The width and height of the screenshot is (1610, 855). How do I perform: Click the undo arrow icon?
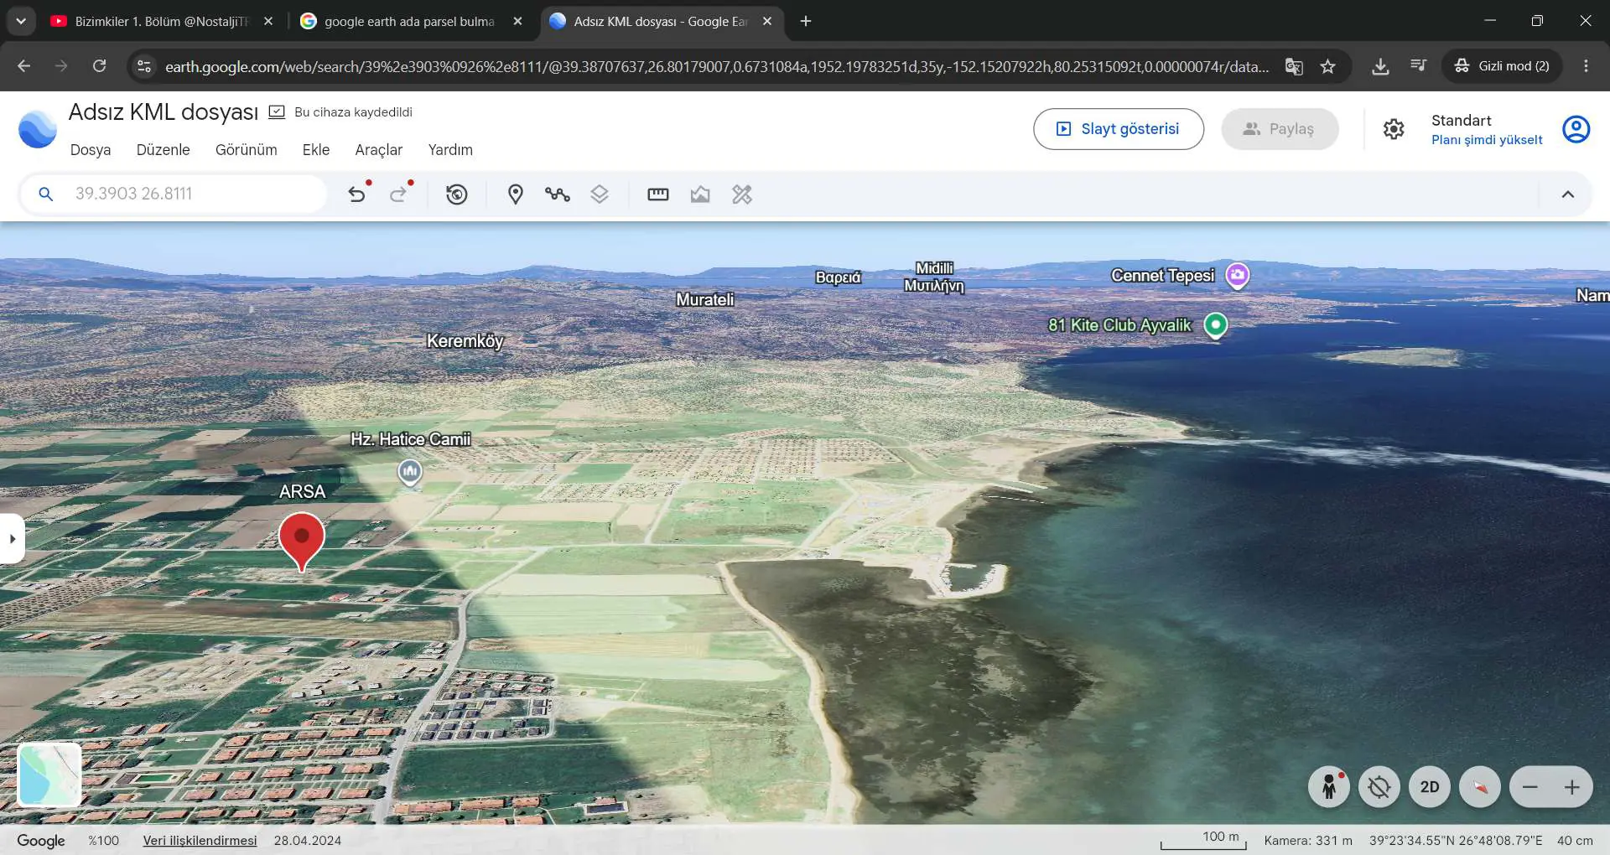point(357,194)
